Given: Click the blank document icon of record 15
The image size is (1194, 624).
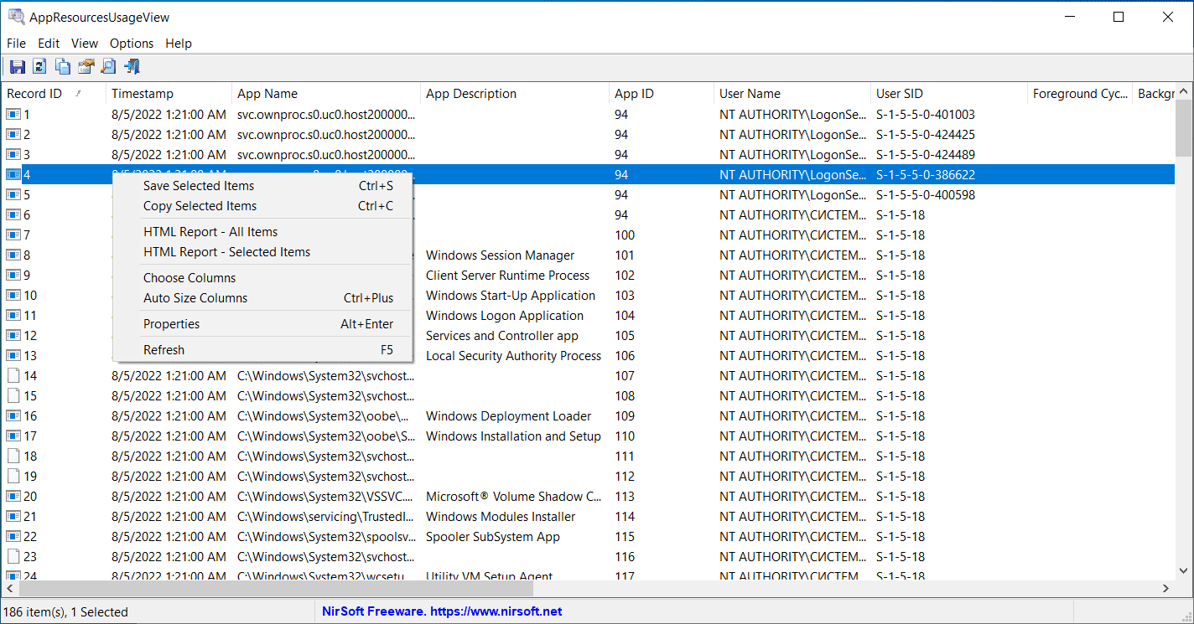Looking at the screenshot, I should (13, 396).
